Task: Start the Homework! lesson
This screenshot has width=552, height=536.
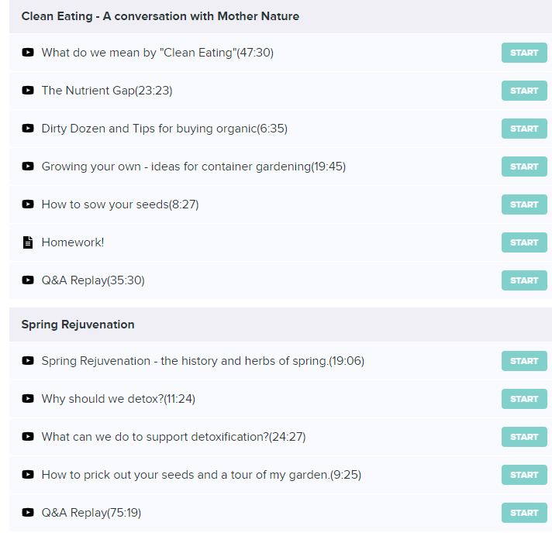Action: click(524, 242)
